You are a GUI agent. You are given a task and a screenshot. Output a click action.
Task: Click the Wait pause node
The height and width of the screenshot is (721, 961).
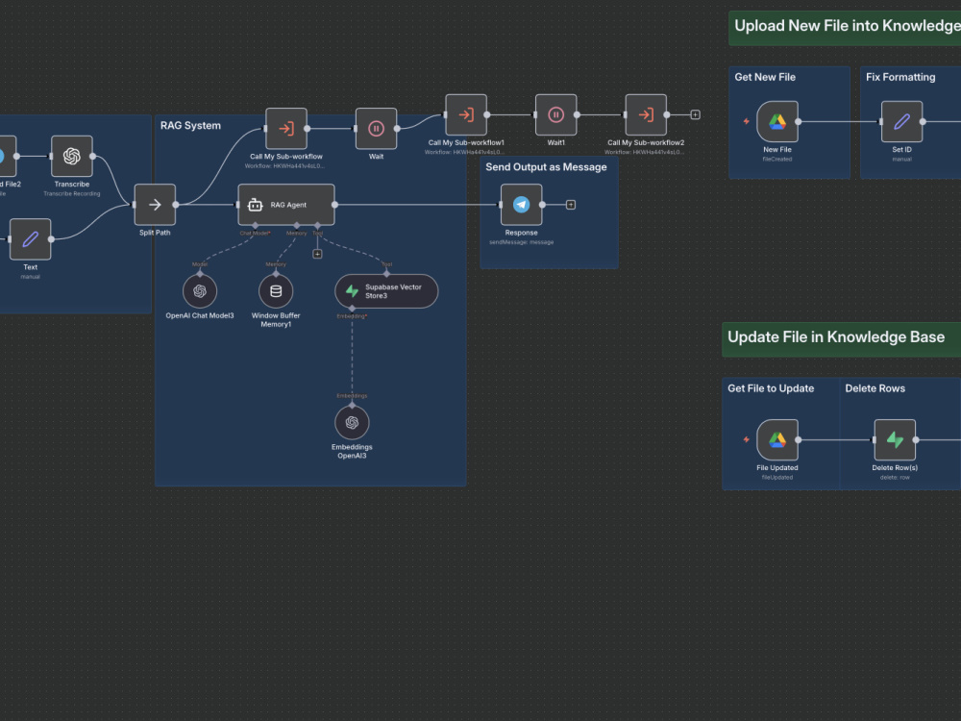click(x=376, y=128)
